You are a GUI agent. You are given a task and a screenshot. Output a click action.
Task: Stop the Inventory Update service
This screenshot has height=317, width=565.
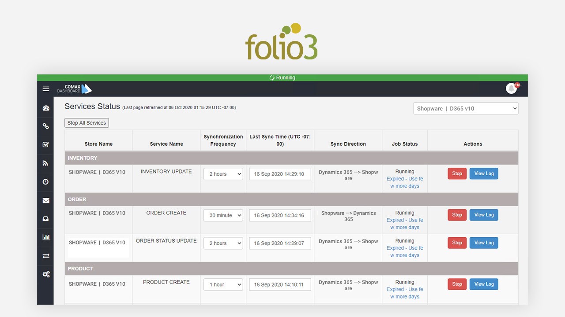[457, 173]
